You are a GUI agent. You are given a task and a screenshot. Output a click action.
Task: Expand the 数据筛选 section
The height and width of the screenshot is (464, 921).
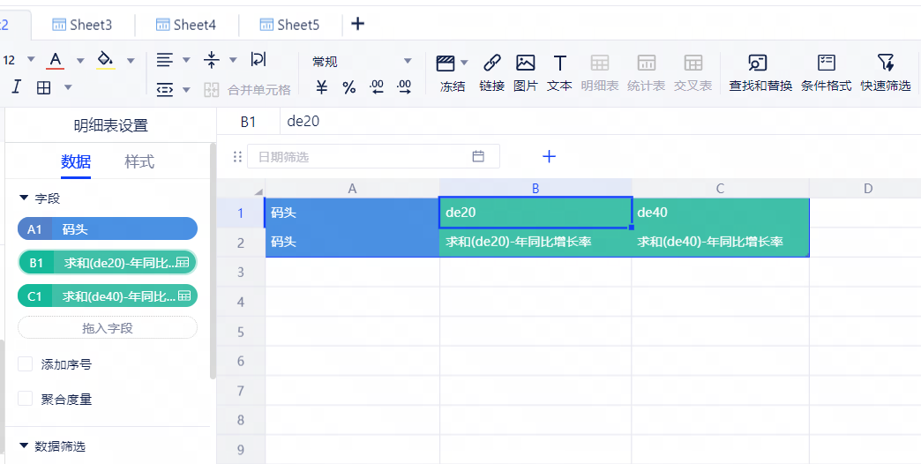click(24, 446)
